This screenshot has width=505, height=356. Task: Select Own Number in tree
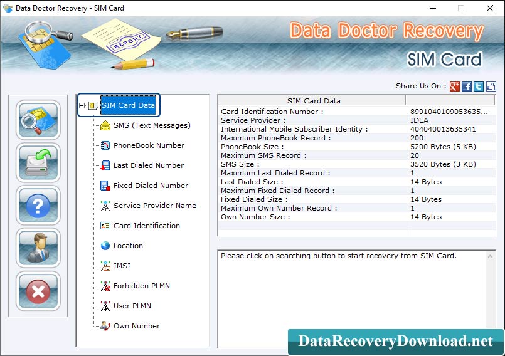pos(137,326)
